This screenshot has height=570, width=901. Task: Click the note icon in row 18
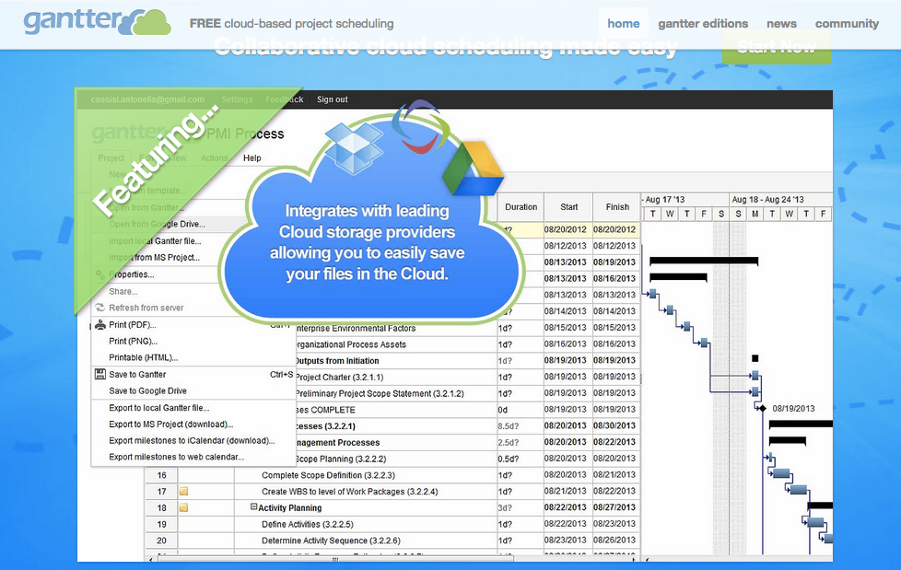pos(184,508)
